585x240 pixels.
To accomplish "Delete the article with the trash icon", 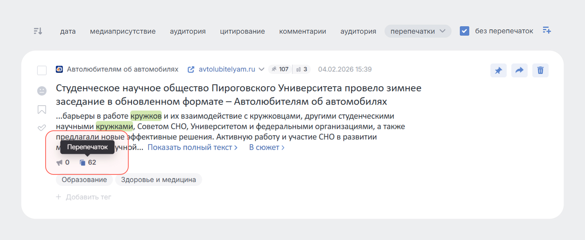I will click(x=540, y=70).
